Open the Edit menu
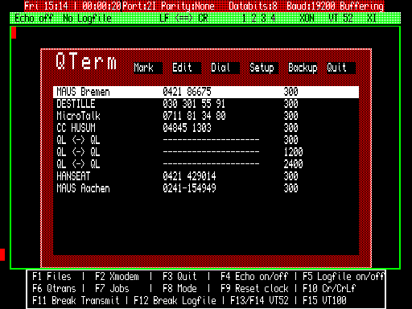This screenshot has width=412, height=309. [187, 68]
